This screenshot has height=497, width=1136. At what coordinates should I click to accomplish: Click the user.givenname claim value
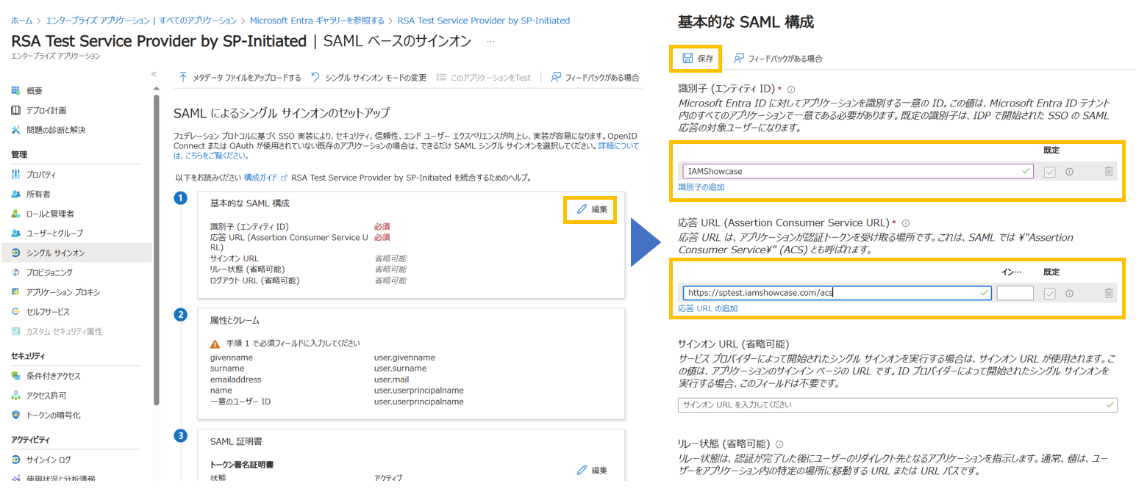point(404,358)
